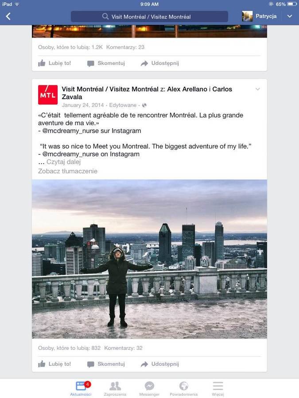
Task: Open the Visit Montréal MTL logo avatar
Action: coord(48,95)
